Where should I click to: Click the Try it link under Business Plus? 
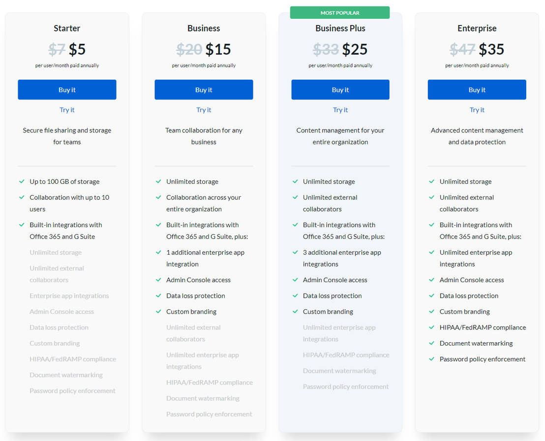click(340, 110)
